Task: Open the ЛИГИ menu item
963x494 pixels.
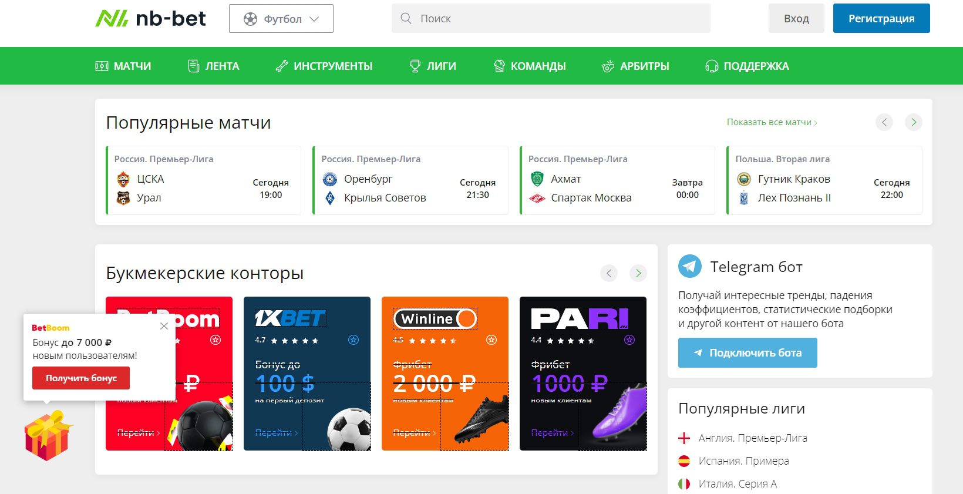Action: pyautogui.click(x=433, y=66)
